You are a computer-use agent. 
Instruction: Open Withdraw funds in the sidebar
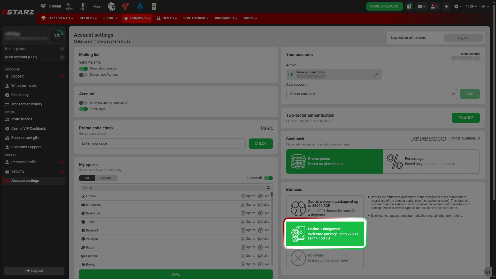tap(34, 86)
